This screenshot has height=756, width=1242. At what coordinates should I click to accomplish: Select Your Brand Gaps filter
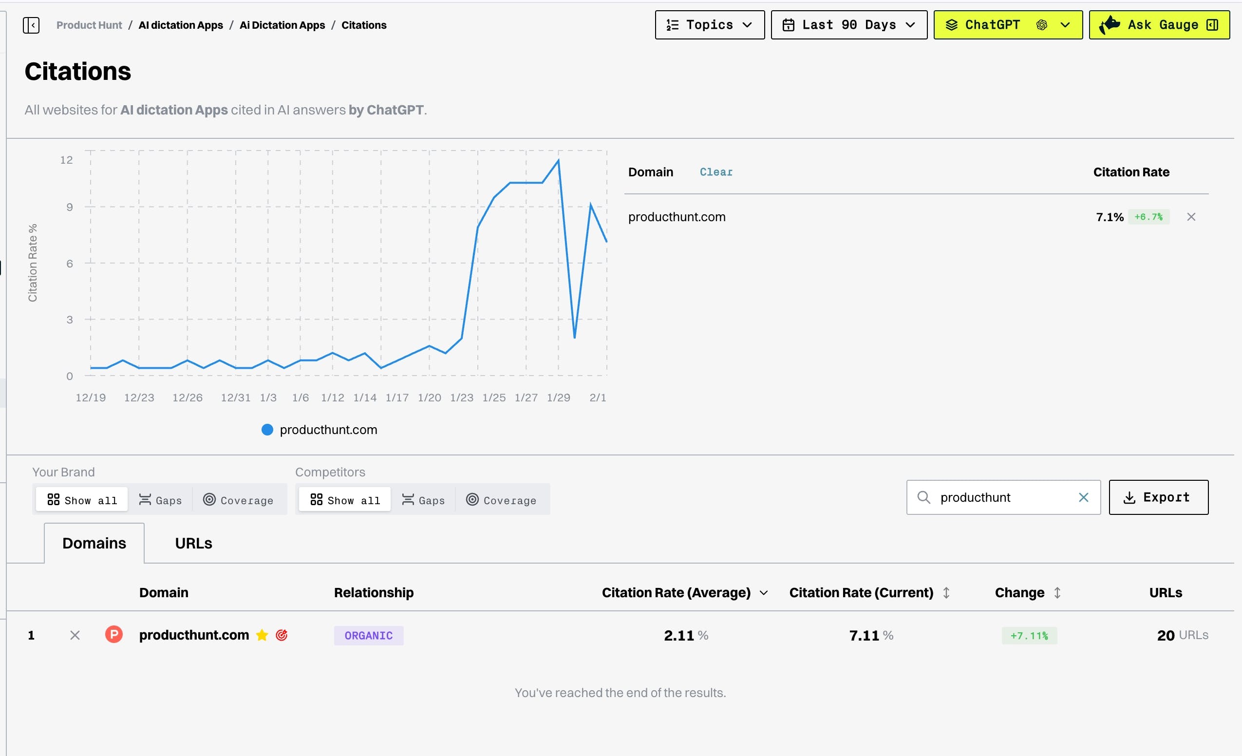160,500
